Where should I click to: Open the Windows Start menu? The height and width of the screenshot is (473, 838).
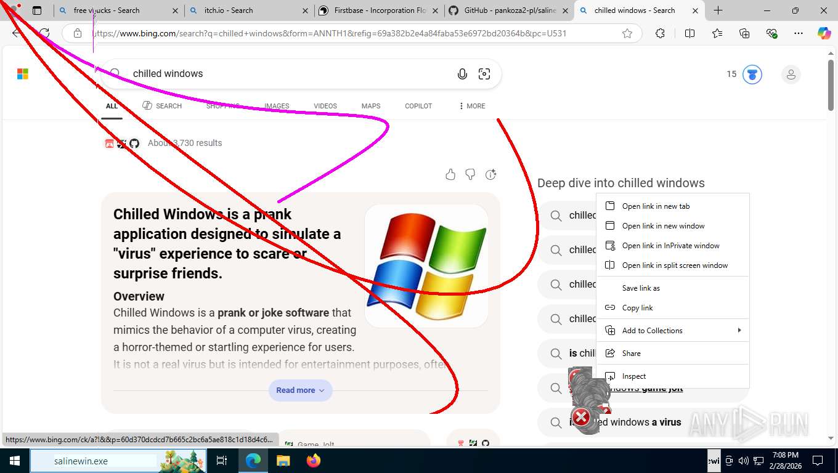pyautogui.click(x=15, y=461)
